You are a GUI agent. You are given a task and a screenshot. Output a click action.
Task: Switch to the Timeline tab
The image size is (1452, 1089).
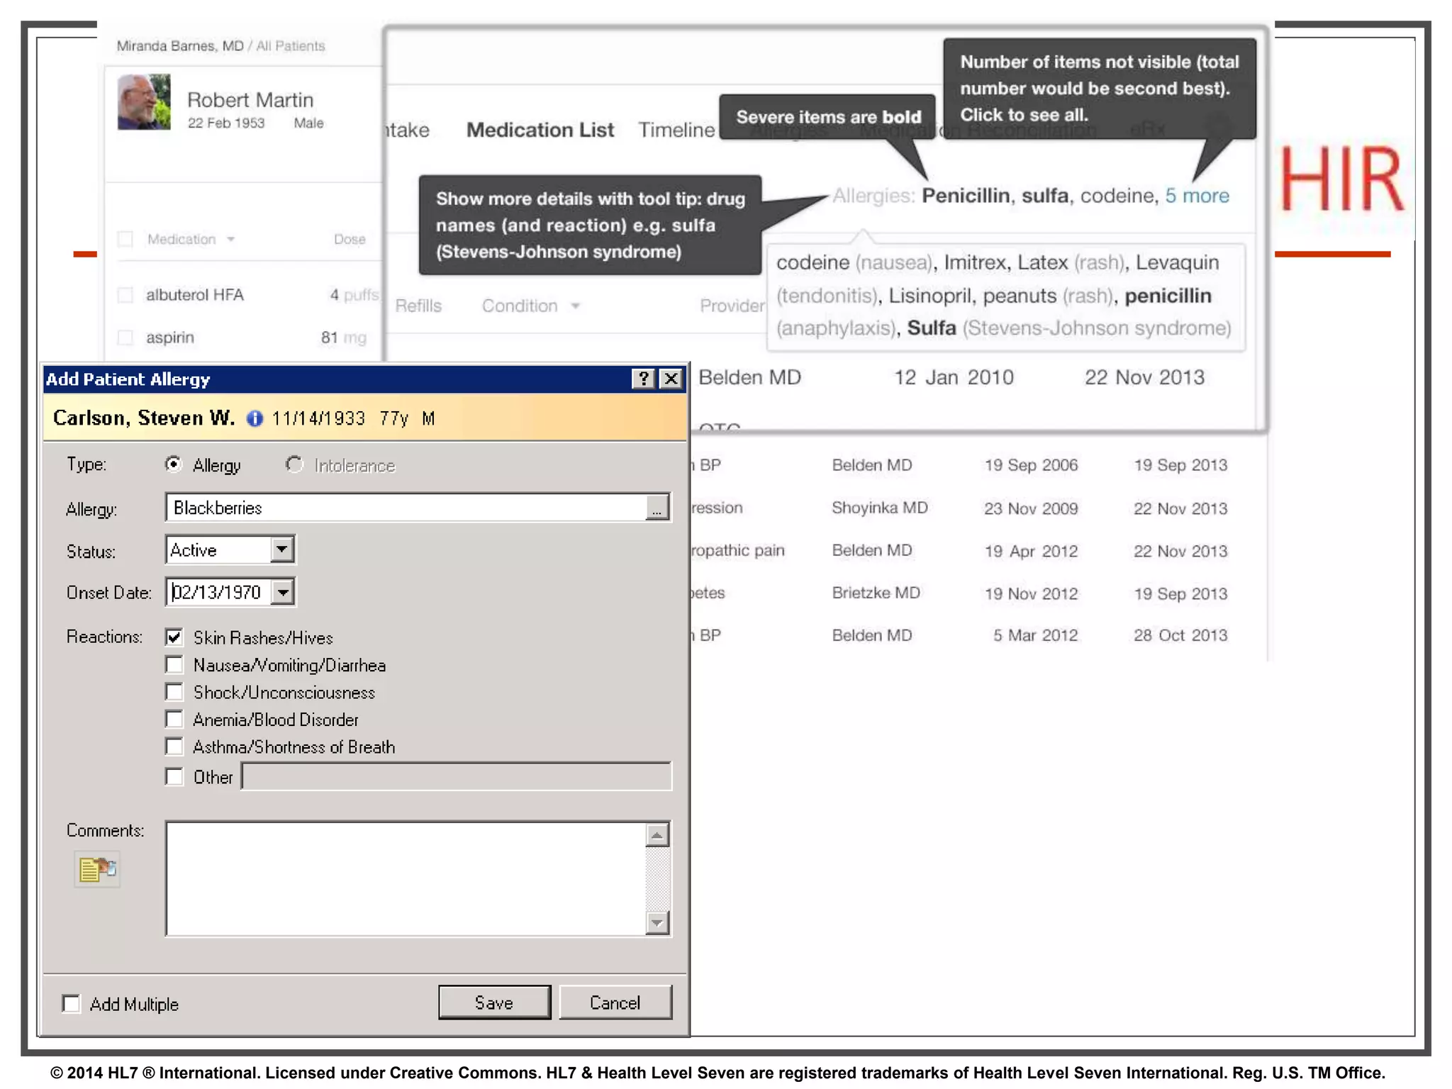pos(676,130)
